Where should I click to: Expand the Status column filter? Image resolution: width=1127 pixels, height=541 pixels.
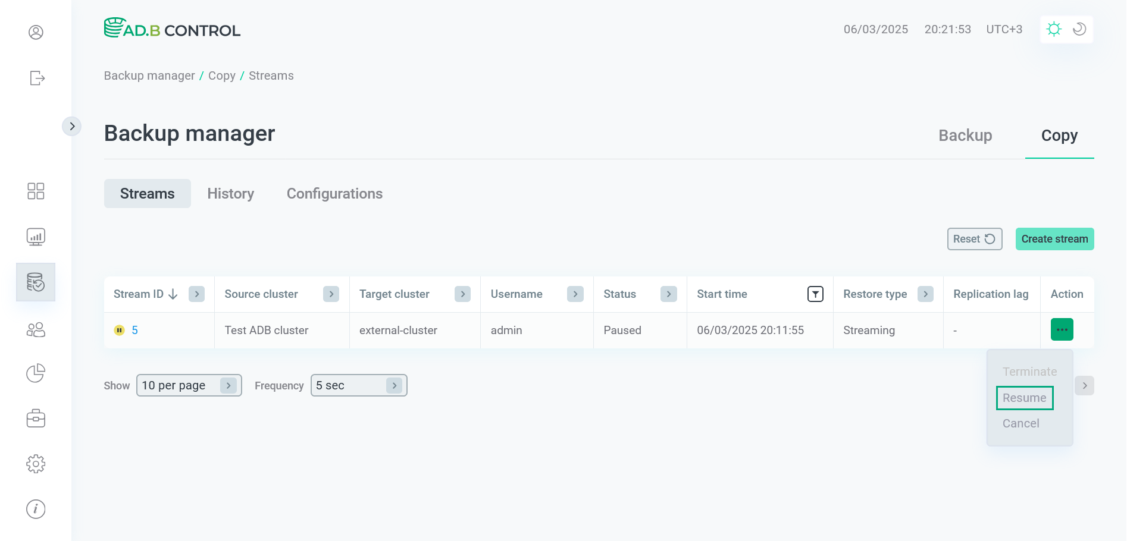(x=669, y=294)
